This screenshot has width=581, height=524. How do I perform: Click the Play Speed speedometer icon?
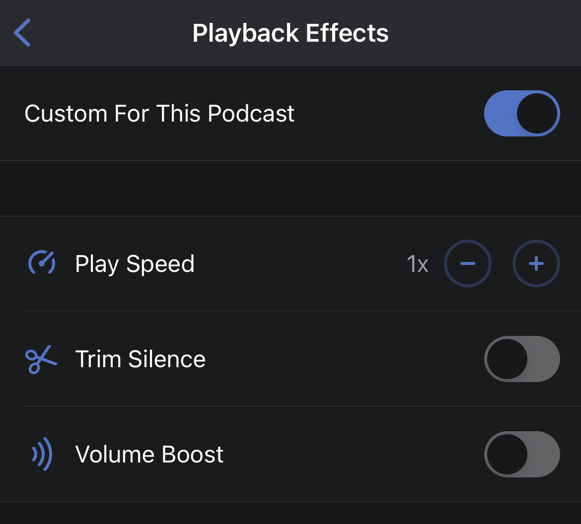41,263
